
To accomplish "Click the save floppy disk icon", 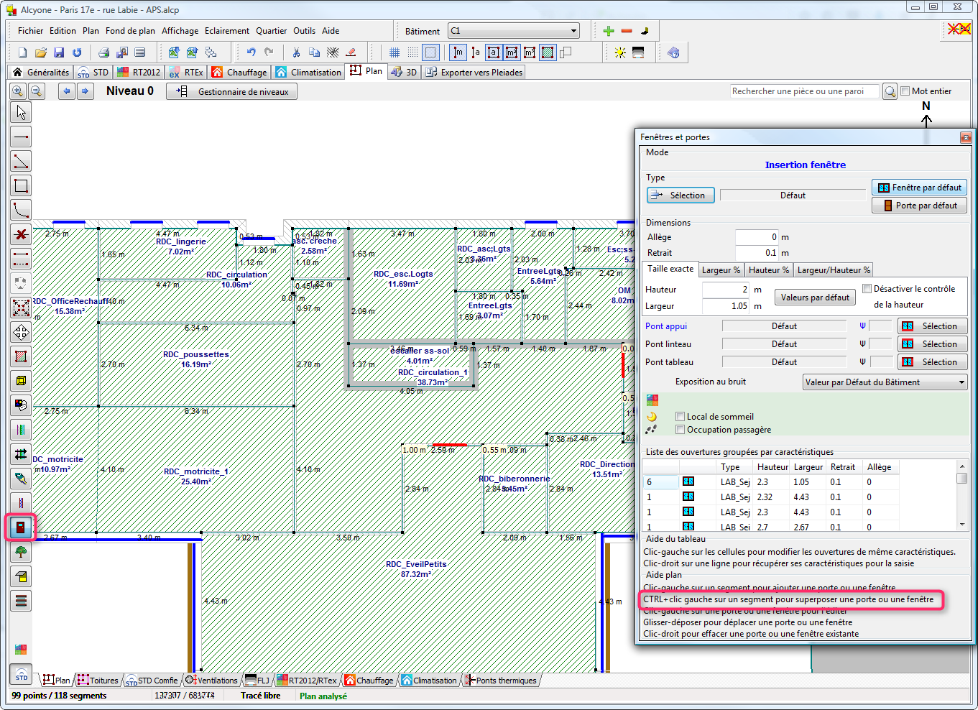I will [x=59, y=52].
